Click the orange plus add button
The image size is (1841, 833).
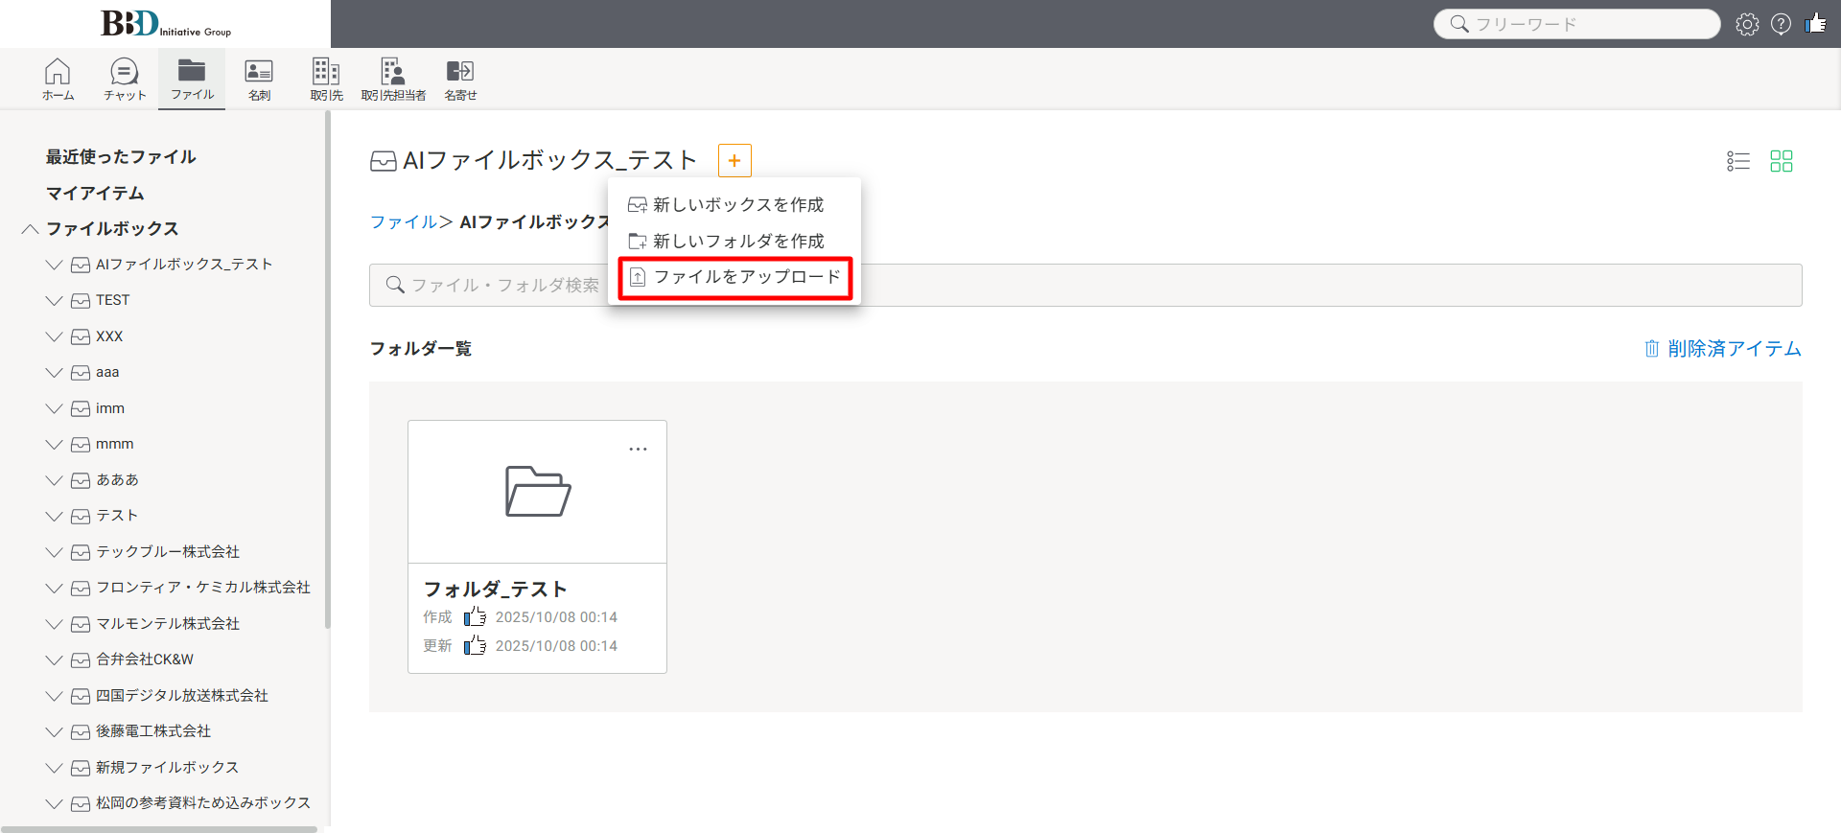[x=734, y=161]
